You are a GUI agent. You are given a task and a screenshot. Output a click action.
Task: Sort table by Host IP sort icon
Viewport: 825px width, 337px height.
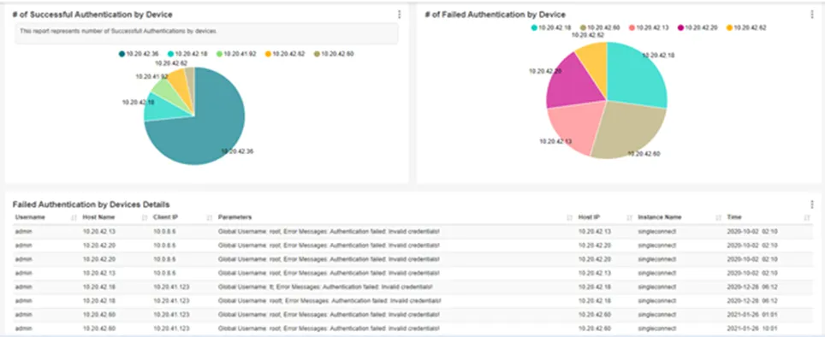(629, 217)
